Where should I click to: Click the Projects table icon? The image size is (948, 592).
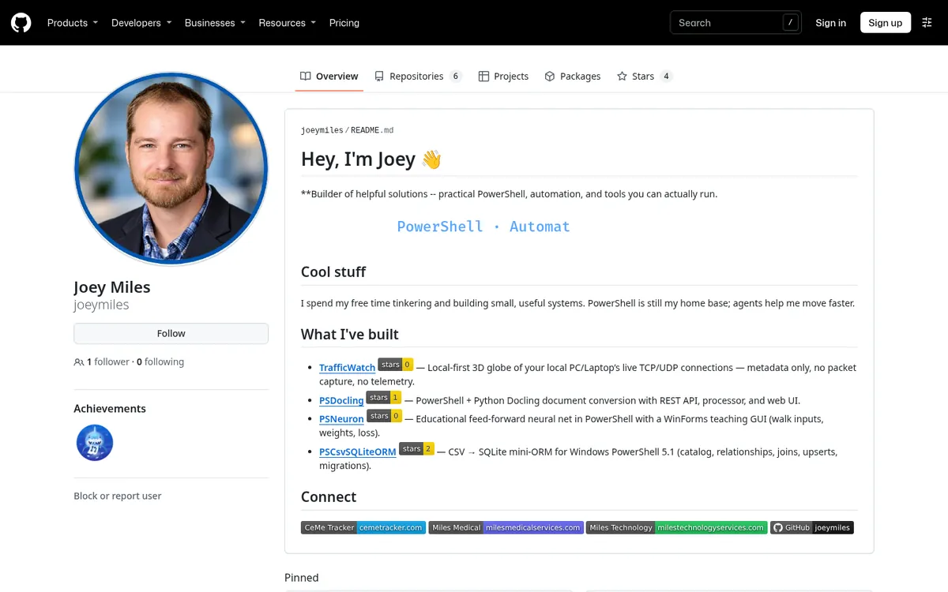pos(483,77)
